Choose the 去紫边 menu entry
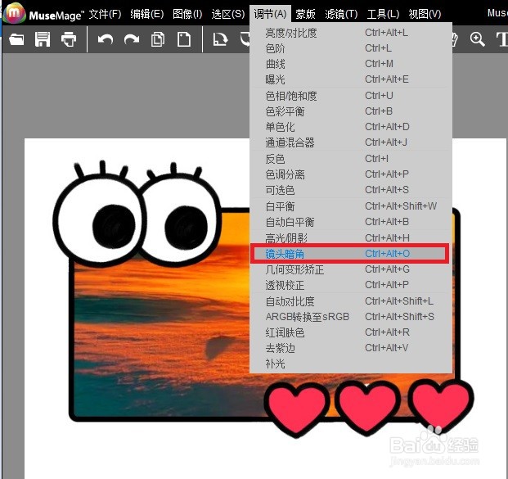 351,348
